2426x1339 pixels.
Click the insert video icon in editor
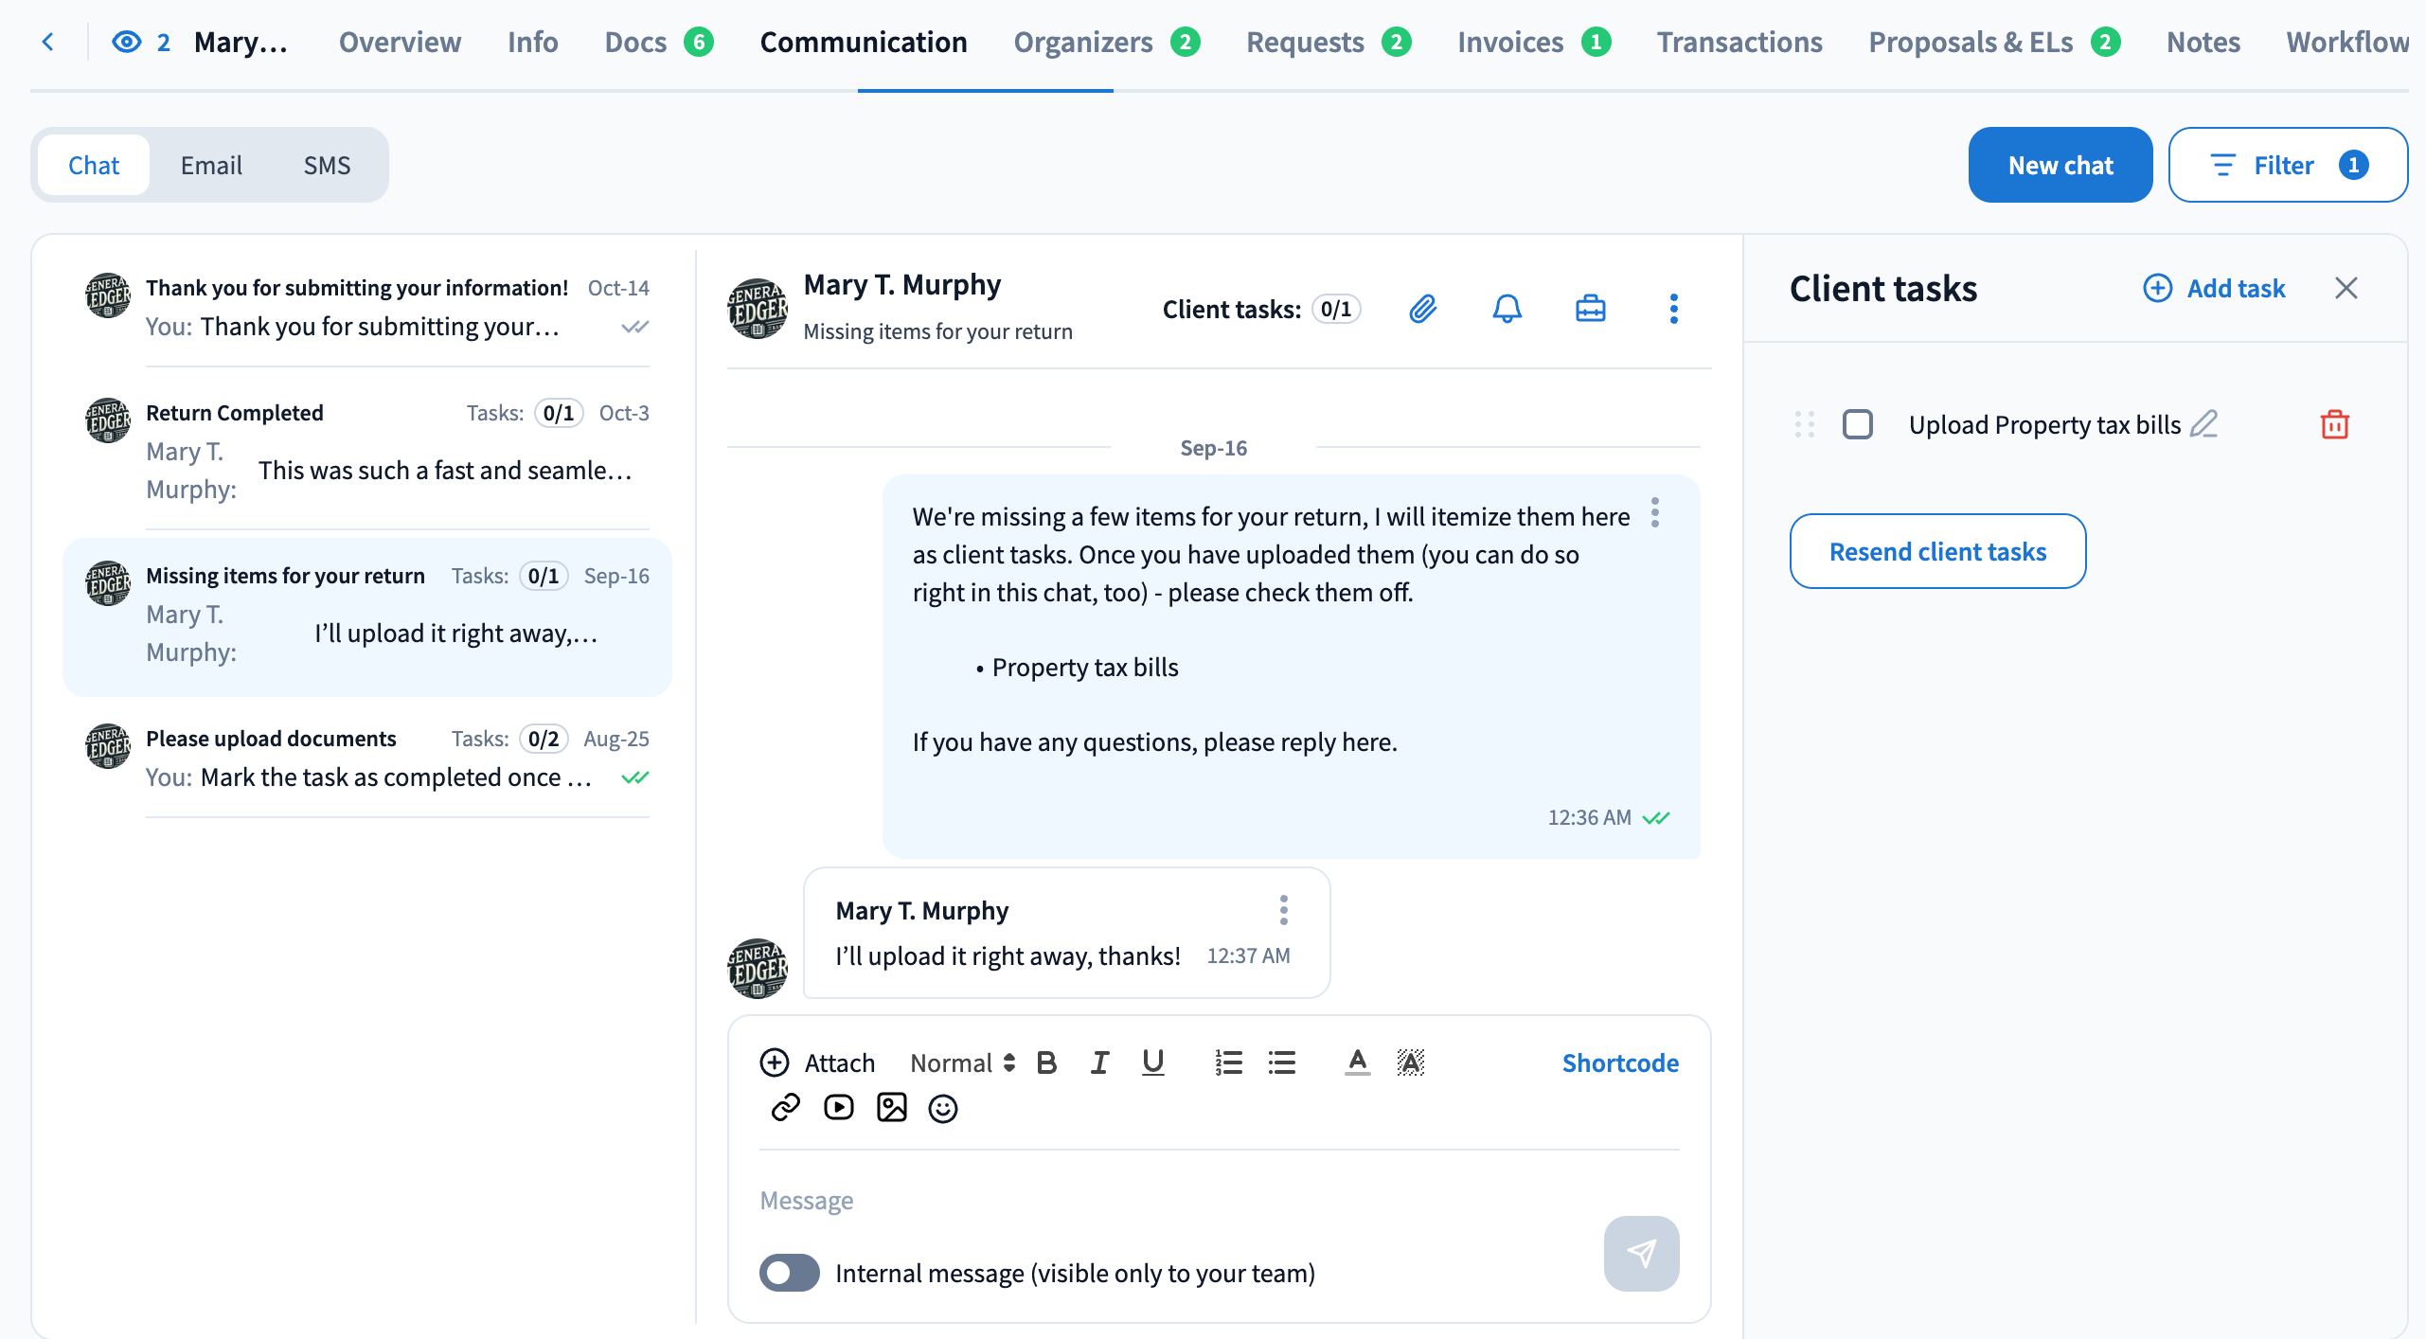pyautogui.click(x=838, y=1108)
